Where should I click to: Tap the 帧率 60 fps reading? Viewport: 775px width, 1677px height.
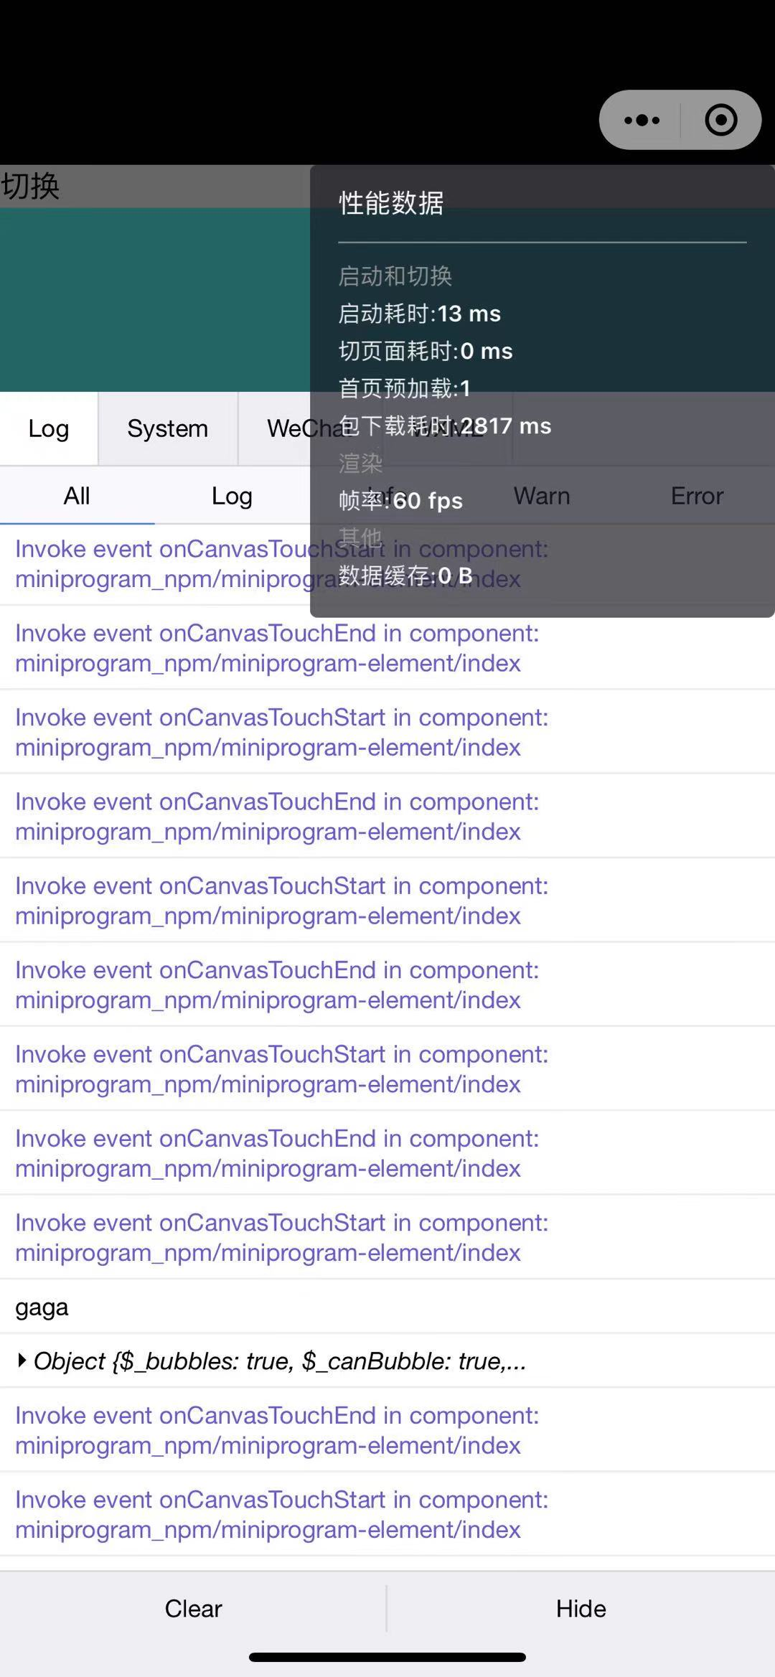pos(400,500)
